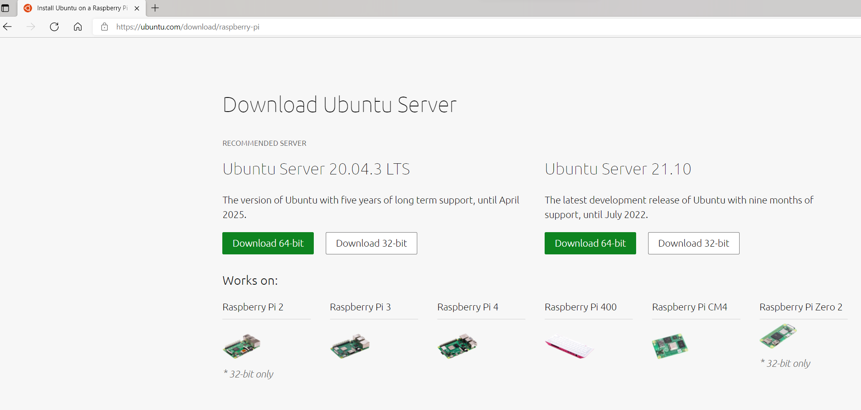This screenshot has width=861, height=410.
Task: Click the browser forward arrow
Action: coord(31,27)
